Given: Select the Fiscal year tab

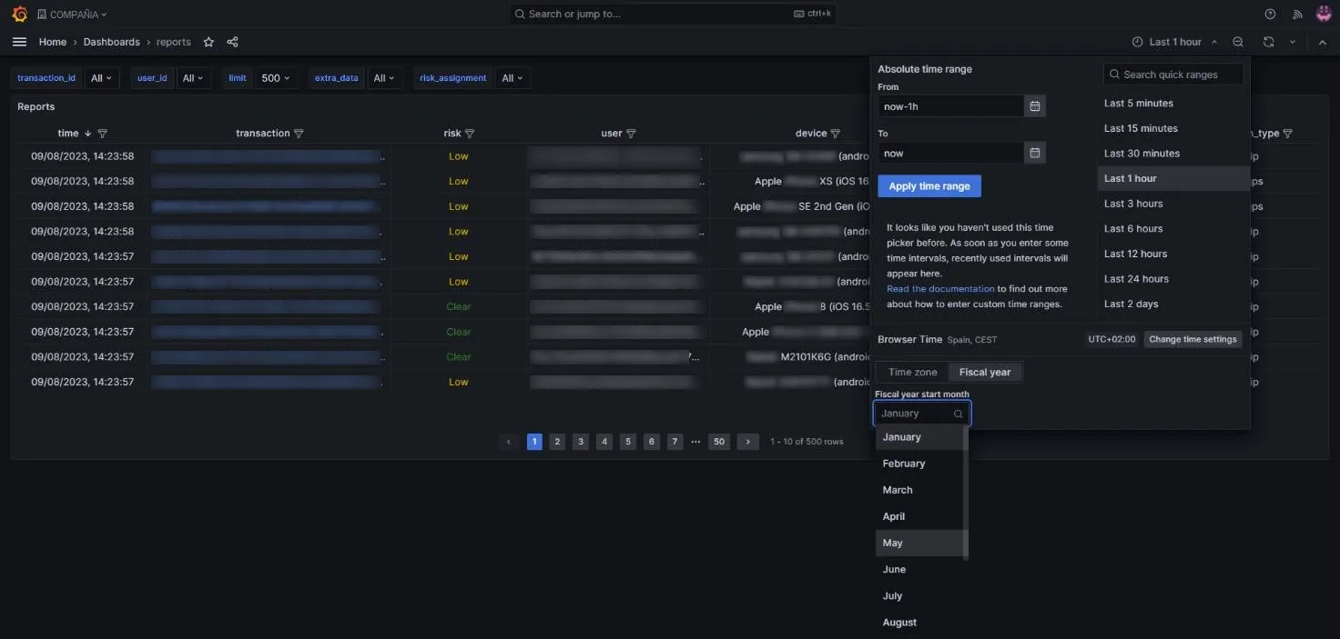Looking at the screenshot, I should click(x=985, y=372).
